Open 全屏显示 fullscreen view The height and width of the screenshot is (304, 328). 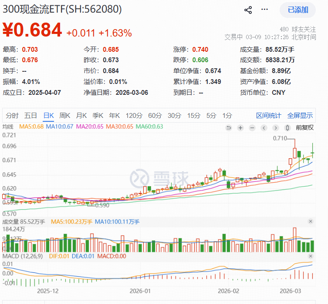[300, 115]
